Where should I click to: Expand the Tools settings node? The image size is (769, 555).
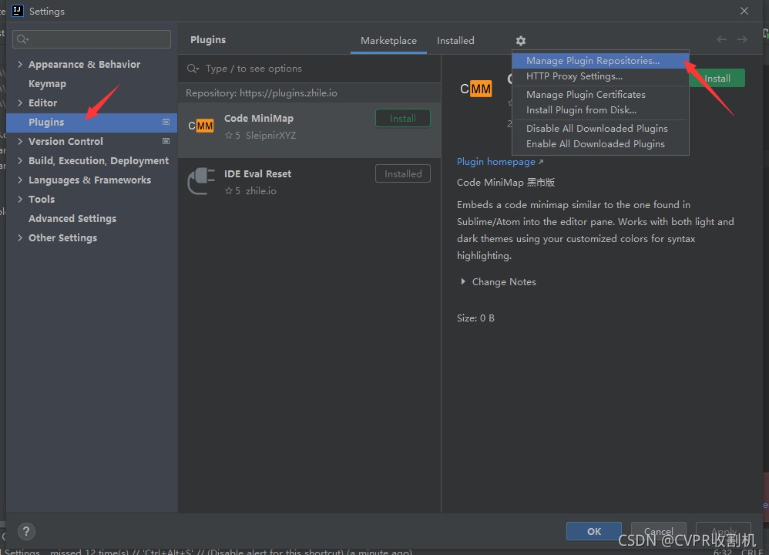click(x=20, y=199)
